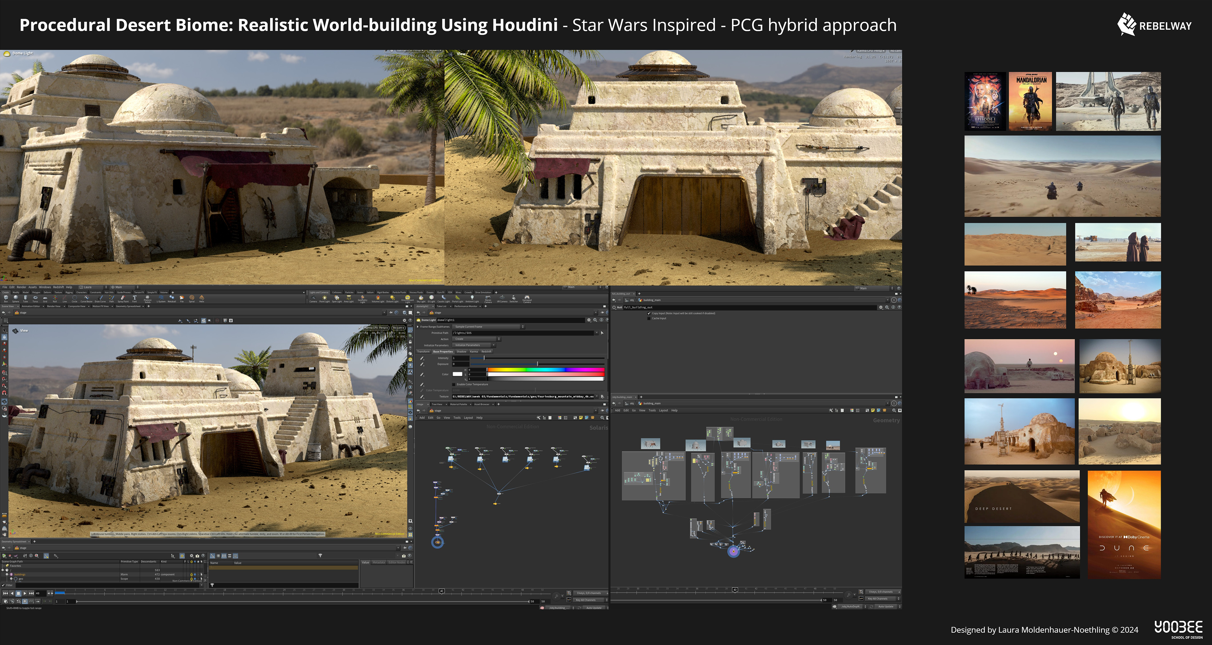This screenshot has width=1212, height=645.
Task: Click the Spot Light shelf tool
Action: pos(336,298)
